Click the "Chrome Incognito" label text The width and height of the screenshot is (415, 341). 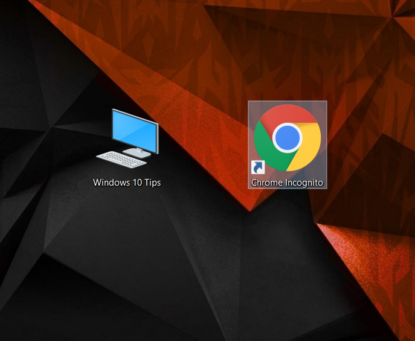click(x=287, y=183)
